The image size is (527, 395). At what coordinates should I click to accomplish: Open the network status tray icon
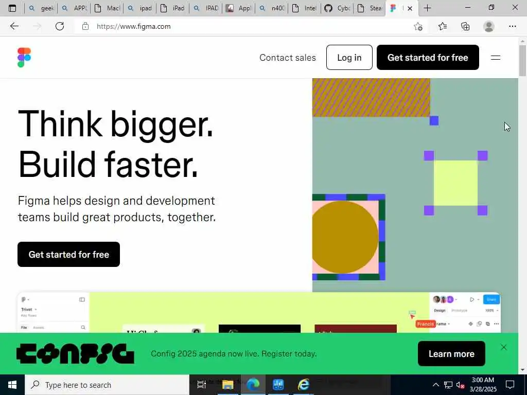[x=448, y=385]
